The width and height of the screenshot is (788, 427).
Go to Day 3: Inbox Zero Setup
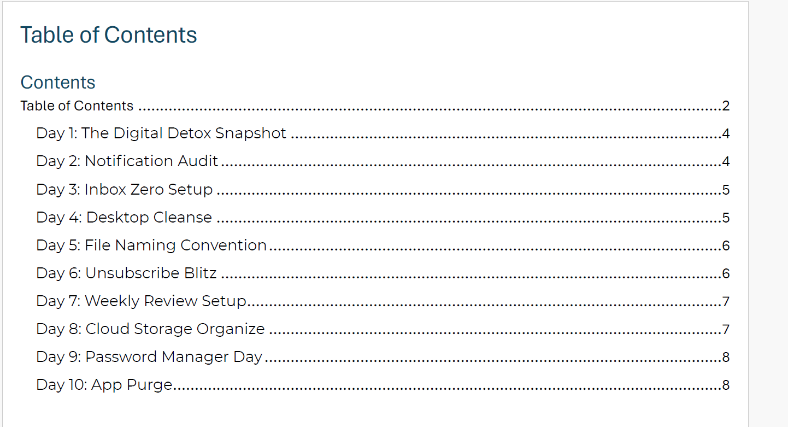125,190
